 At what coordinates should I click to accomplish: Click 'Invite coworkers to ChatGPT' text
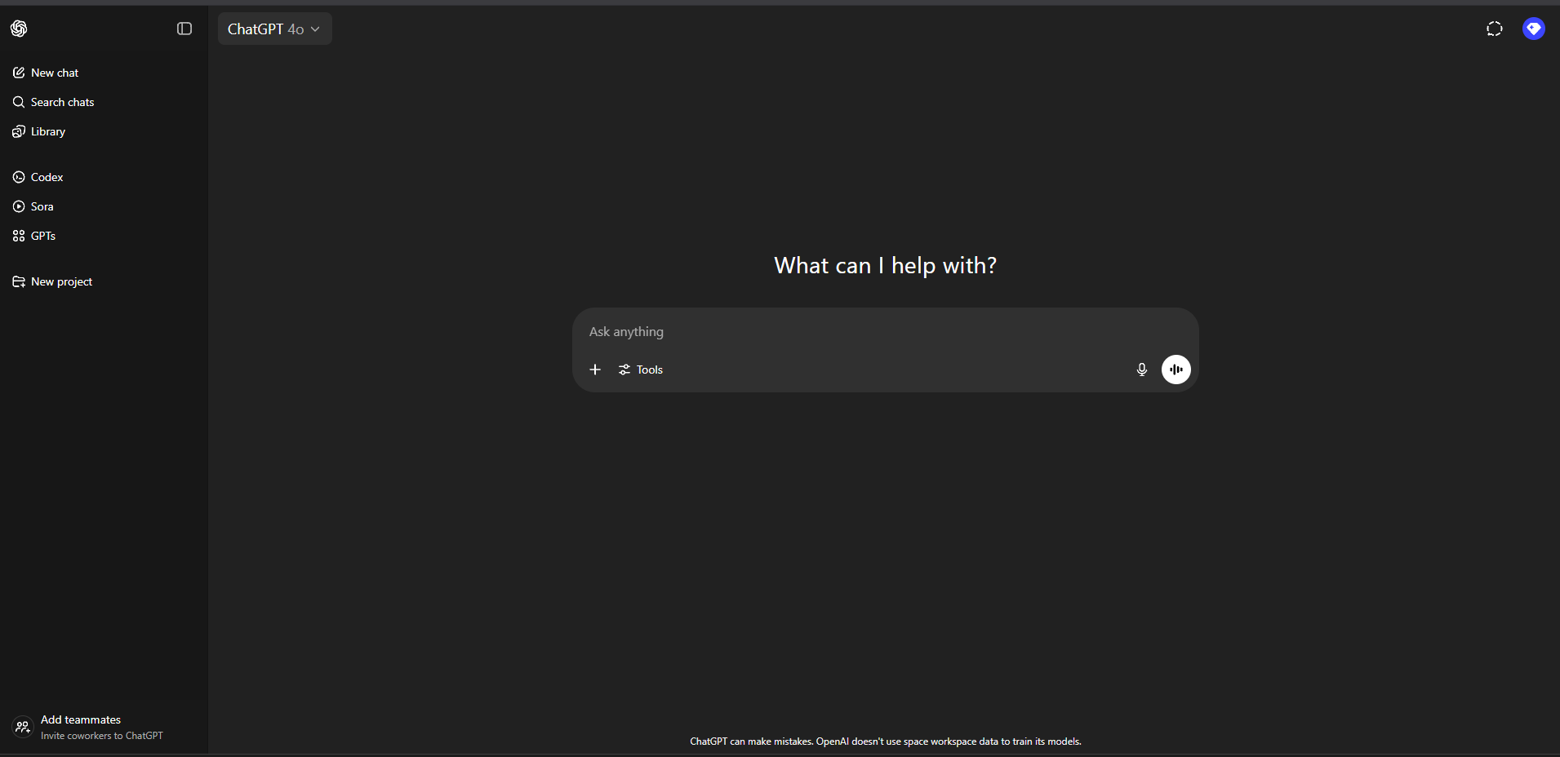pos(102,736)
